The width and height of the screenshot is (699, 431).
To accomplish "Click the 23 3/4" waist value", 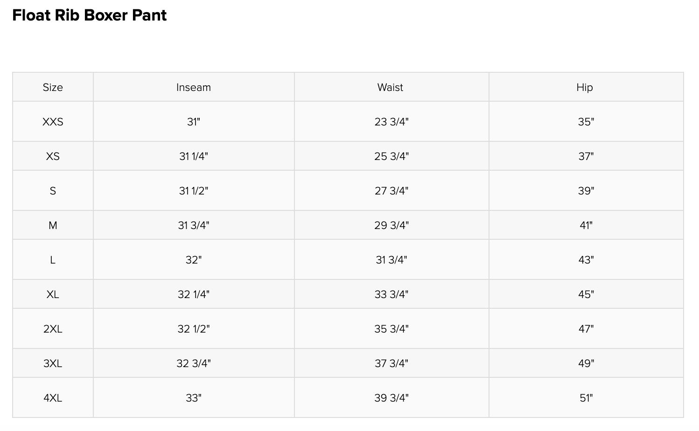I will (391, 122).
